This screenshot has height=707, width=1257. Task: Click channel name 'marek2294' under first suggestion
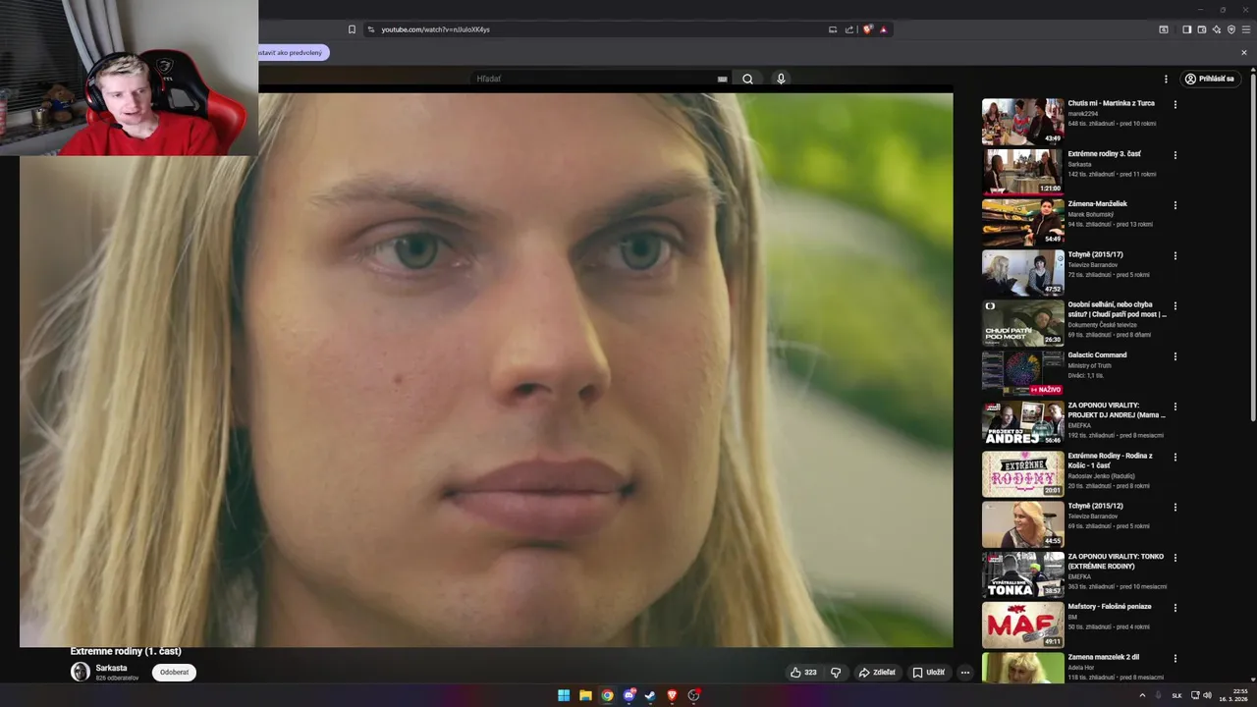1085,114
